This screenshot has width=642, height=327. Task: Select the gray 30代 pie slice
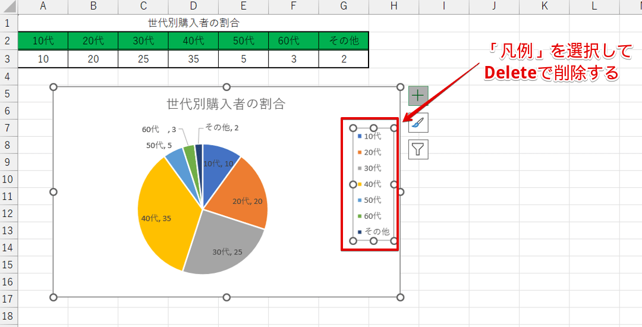click(220, 247)
